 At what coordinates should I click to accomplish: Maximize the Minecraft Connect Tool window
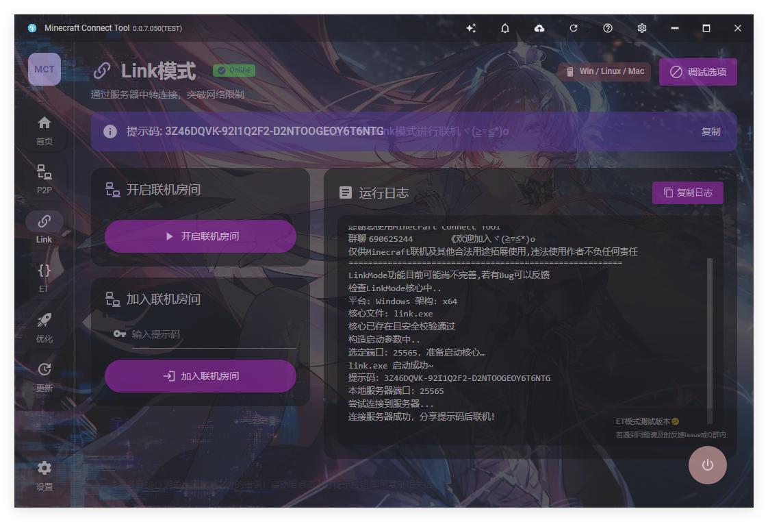[x=706, y=28]
